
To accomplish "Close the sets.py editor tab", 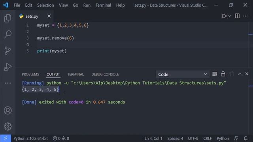I will pos(49,16).
